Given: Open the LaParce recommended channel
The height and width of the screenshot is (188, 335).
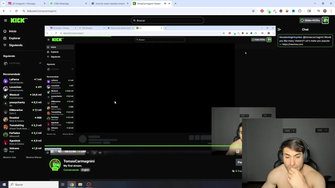Looking at the screenshot, I should point(22,81).
